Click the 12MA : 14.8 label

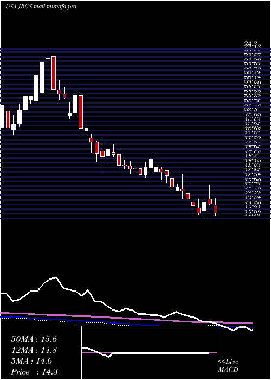[34, 350]
